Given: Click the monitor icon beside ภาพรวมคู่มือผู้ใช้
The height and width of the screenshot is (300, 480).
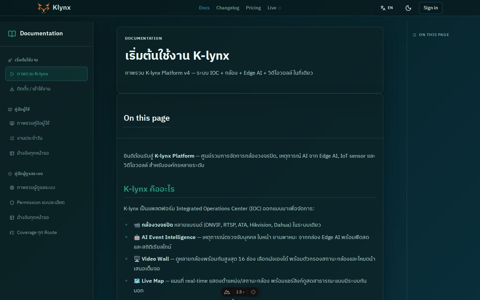Looking at the screenshot, I should point(12,123).
